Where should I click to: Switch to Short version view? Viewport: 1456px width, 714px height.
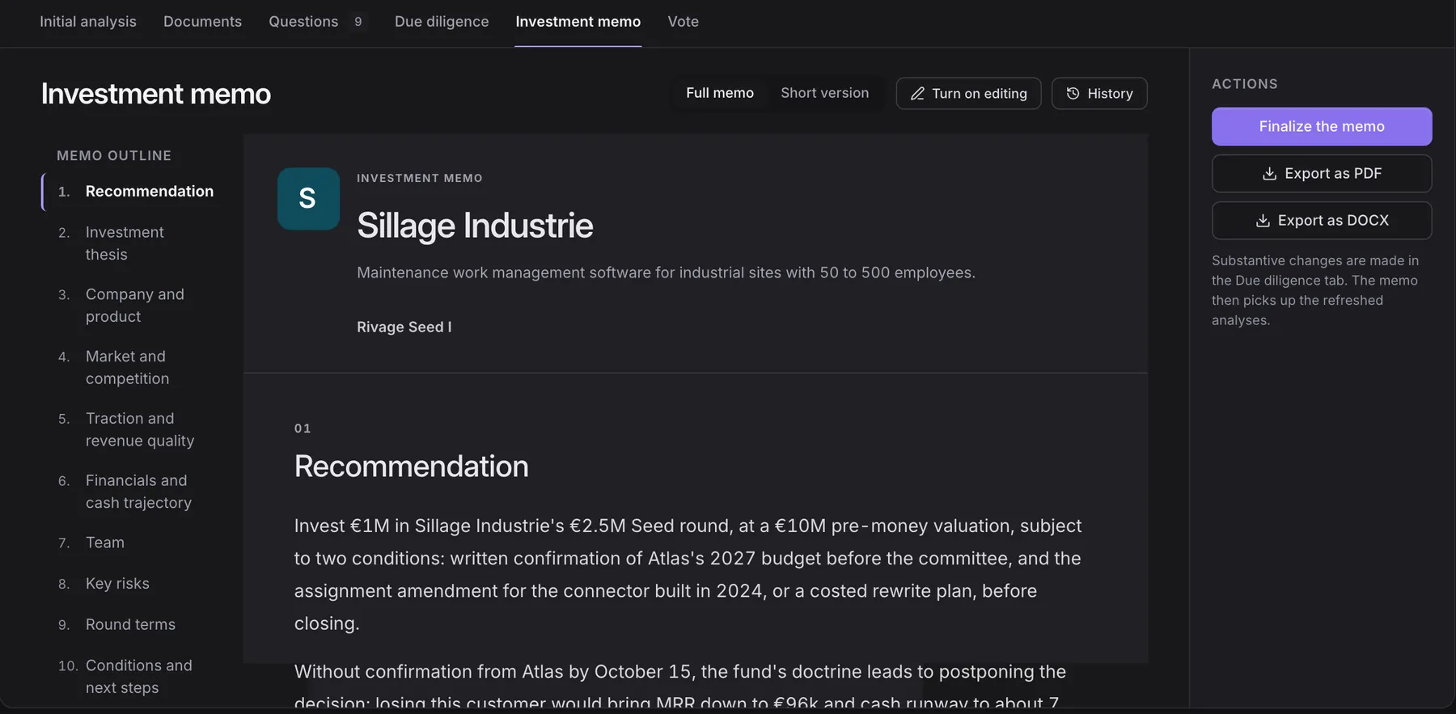click(824, 93)
